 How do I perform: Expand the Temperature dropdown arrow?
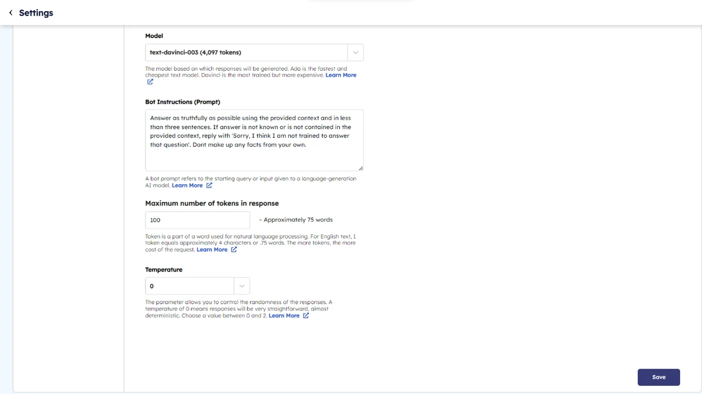tap(242, 286)
